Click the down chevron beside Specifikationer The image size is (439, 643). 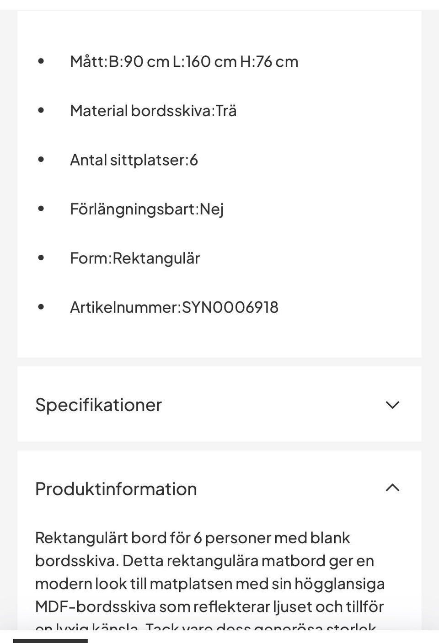392,405
